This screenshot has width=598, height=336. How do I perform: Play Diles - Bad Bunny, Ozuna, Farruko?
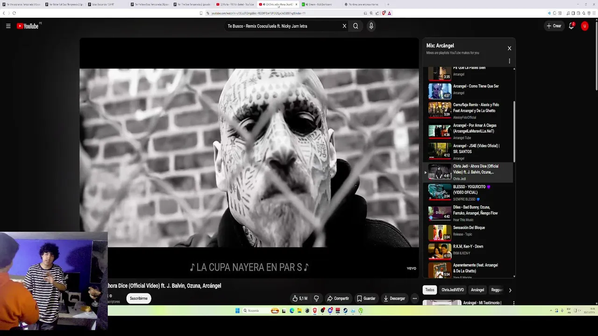470,213
